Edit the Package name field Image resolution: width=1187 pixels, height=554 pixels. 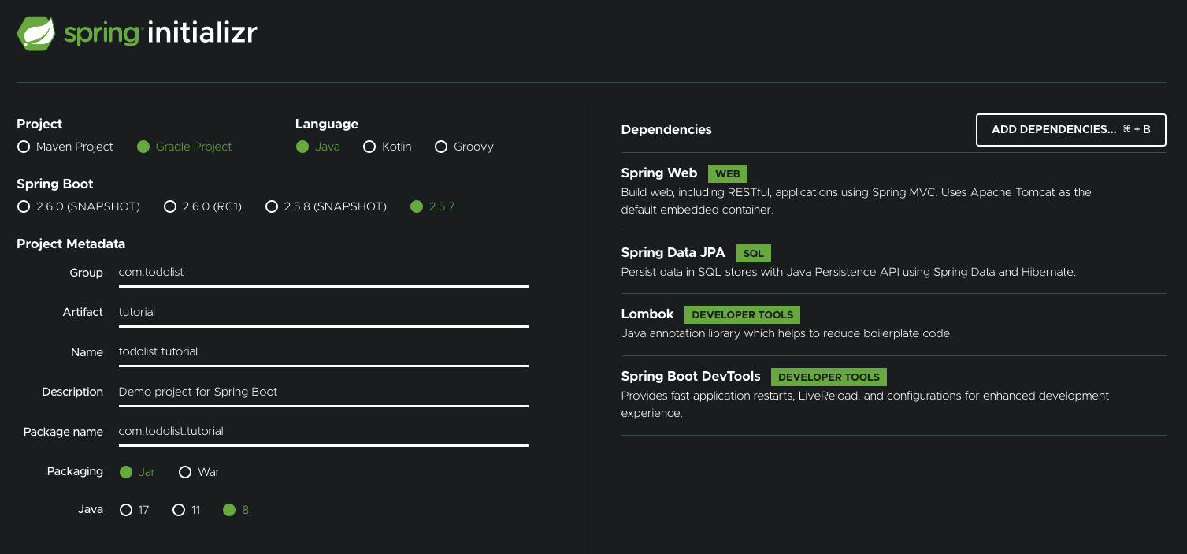323,431
